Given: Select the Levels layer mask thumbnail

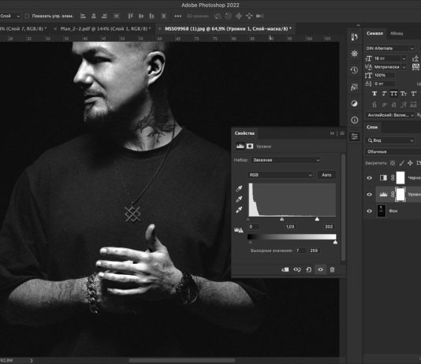Looking at the screenshot, I should coord(401,194).
